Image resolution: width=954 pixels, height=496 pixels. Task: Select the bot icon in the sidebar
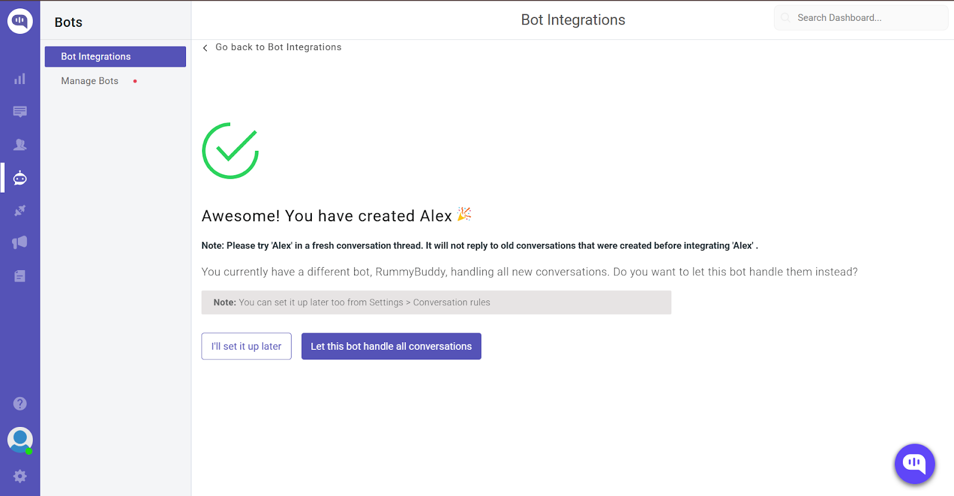pos(20,178)
